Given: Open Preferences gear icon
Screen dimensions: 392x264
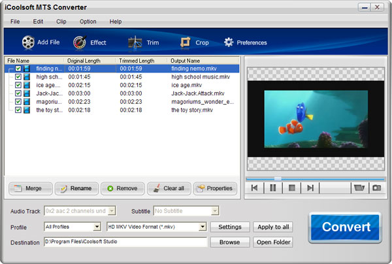Looking at the screenshot, I should click(x=229, y=42).
